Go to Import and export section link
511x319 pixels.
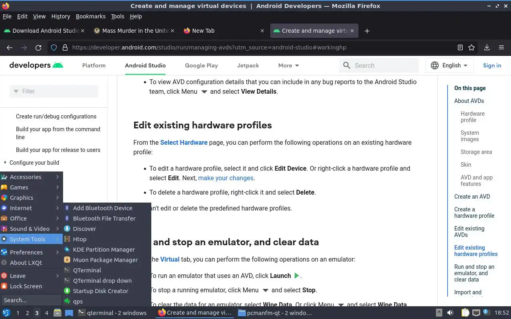(x=468, y=293)
